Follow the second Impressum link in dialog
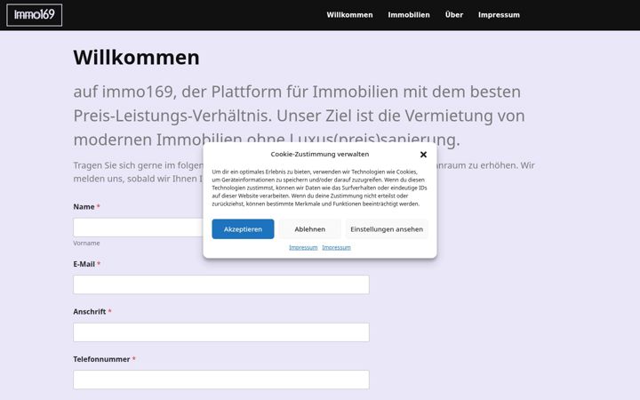The width and height of the screenshot is (640, 400). [336, 247]
